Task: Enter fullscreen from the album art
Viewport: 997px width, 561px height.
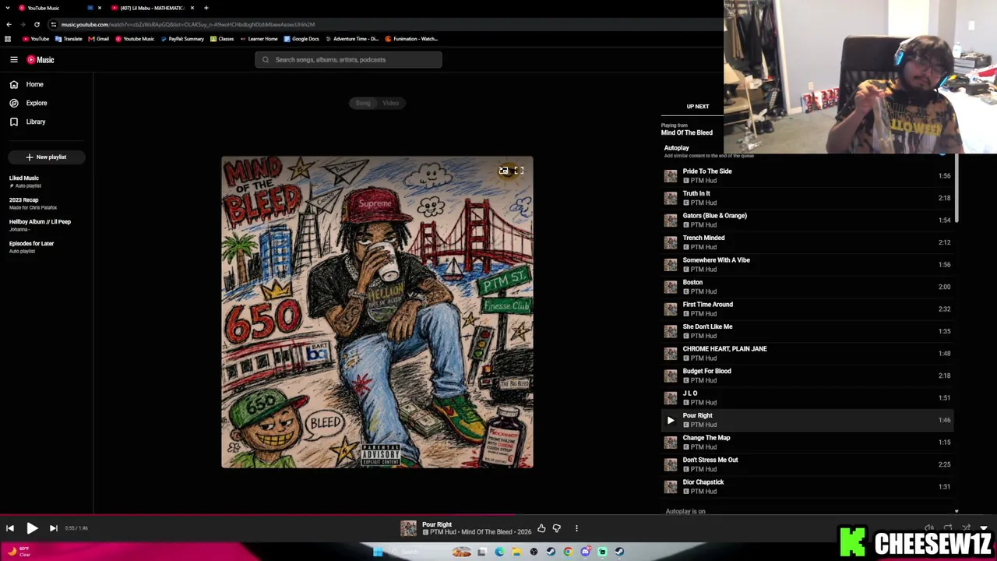Action: (519, 171)
